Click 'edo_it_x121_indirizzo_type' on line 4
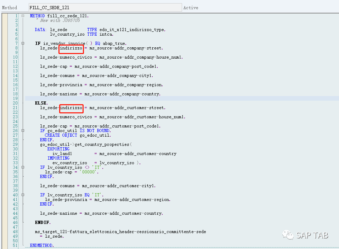Viewport: 339px width, 249px height. point(132,30)
